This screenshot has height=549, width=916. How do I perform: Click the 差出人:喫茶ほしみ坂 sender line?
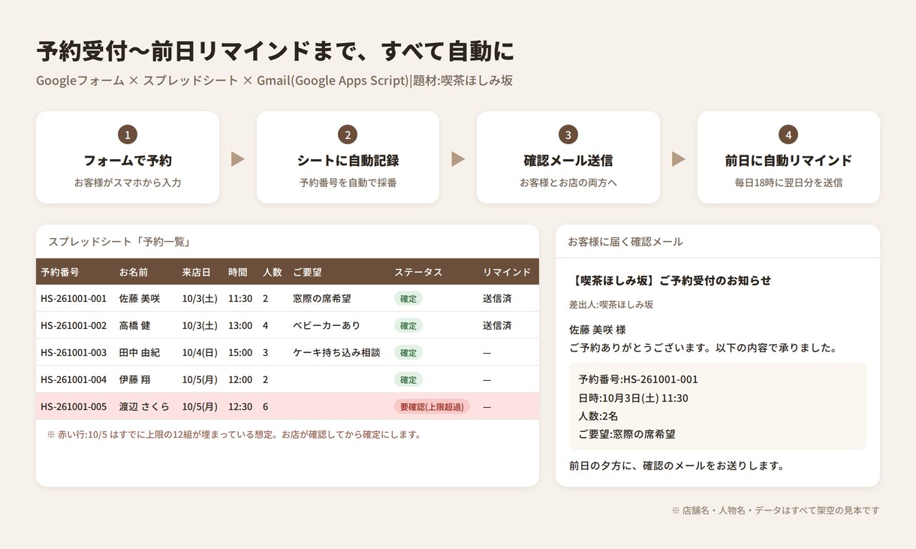611,305
